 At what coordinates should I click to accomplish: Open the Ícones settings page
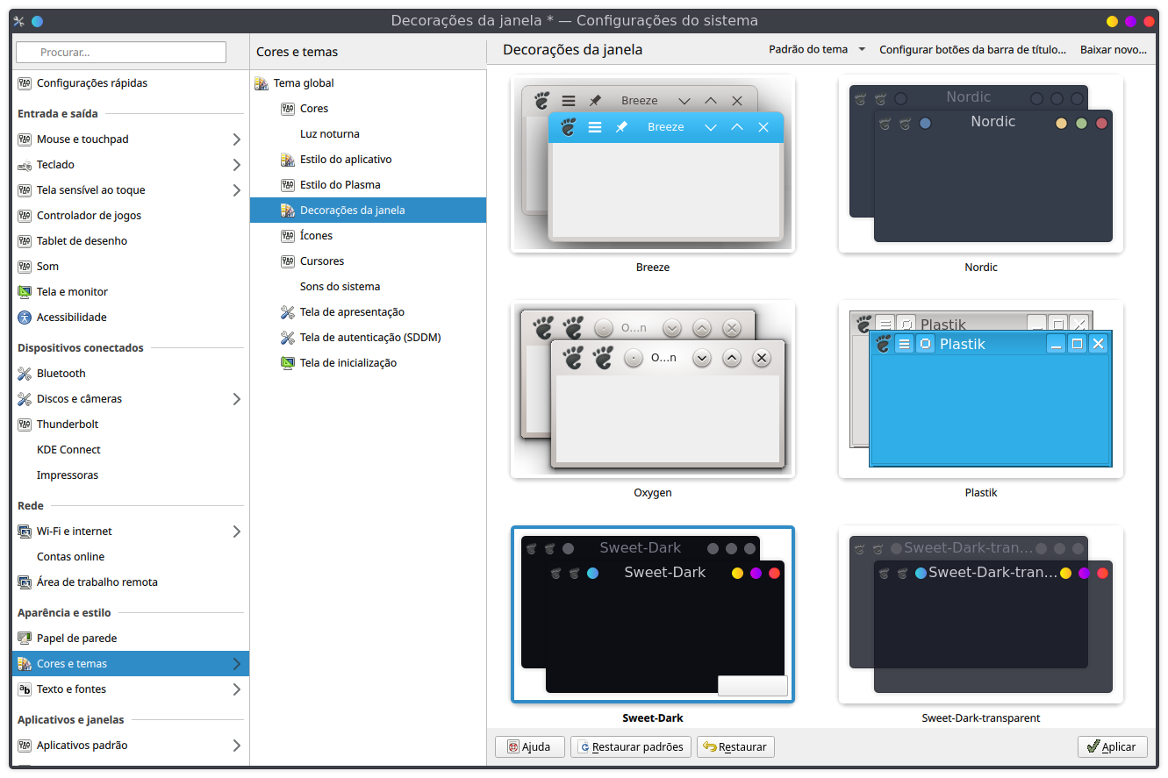pos(316,236)
